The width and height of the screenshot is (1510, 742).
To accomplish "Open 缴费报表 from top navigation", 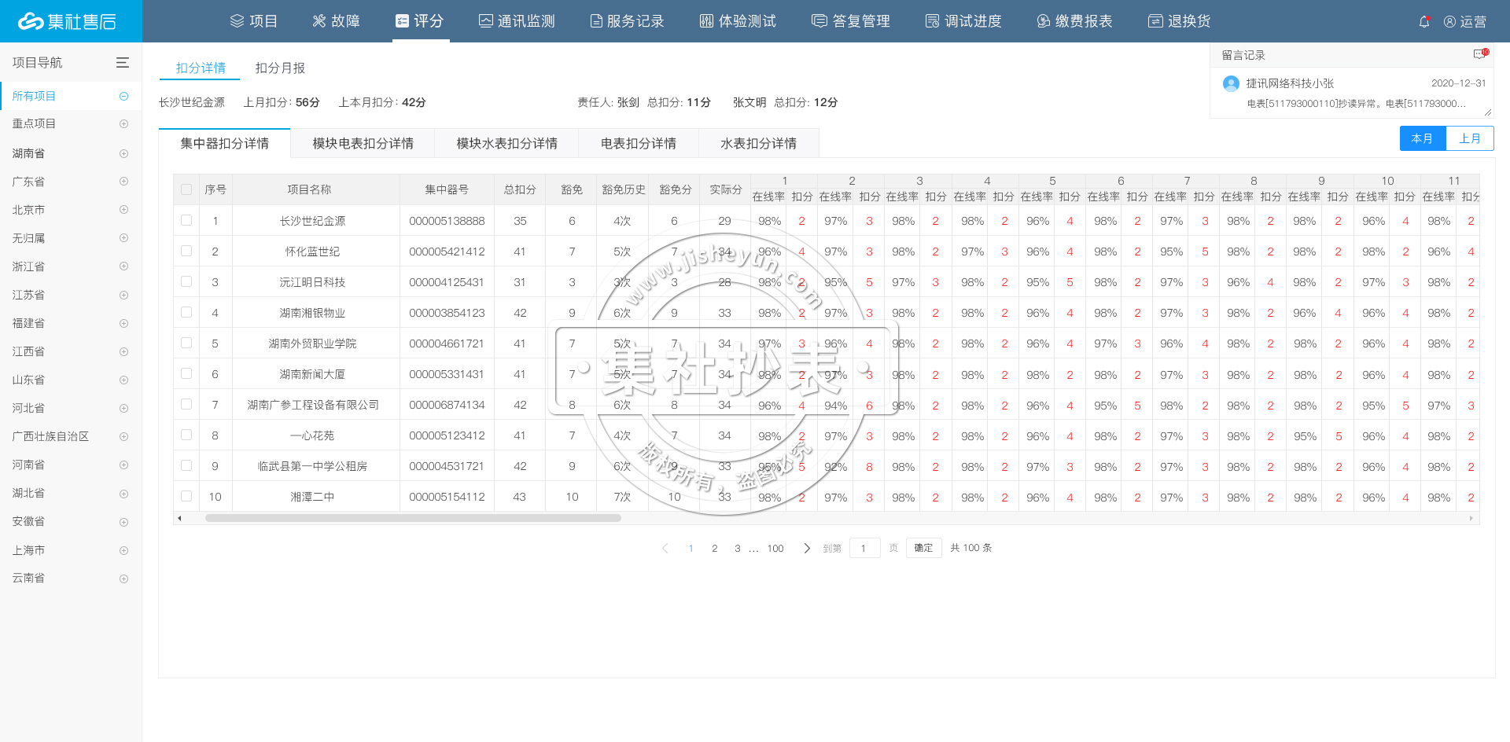I will click(1074, 21).
